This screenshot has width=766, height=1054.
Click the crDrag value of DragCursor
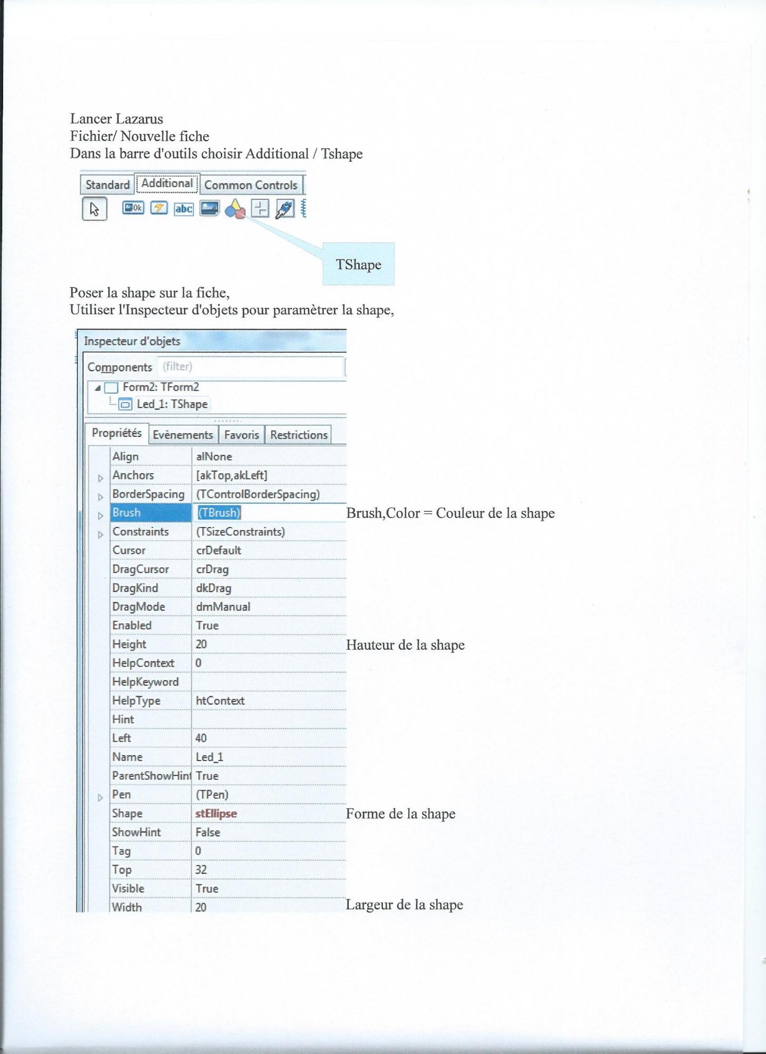click(x=212, y=569)
